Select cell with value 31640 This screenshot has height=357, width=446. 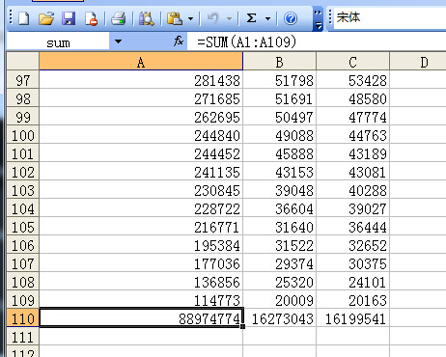(x=279, y=227)
